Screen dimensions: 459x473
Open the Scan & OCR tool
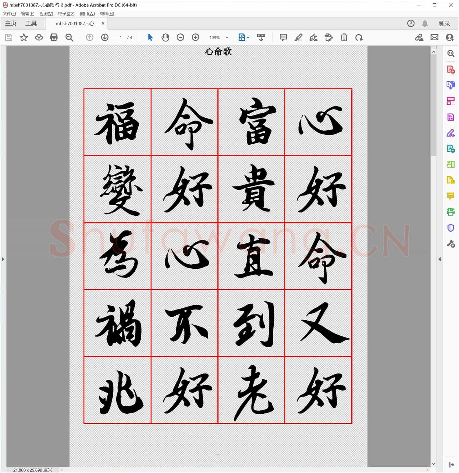[450, 212]
